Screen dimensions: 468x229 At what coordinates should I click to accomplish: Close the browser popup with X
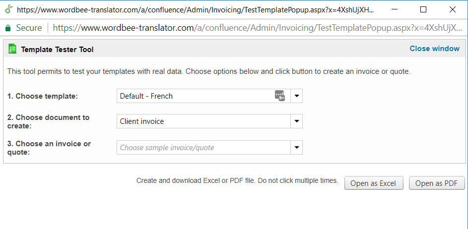click(x=452, y=9)
